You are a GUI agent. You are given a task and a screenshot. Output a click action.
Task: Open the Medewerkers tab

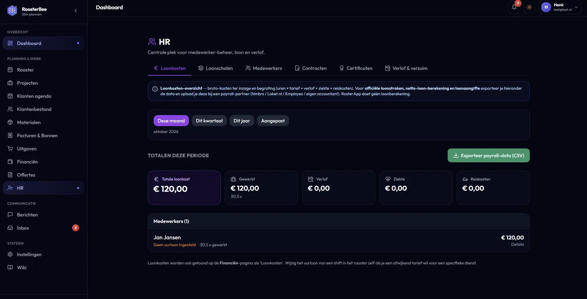pos(264,68)
